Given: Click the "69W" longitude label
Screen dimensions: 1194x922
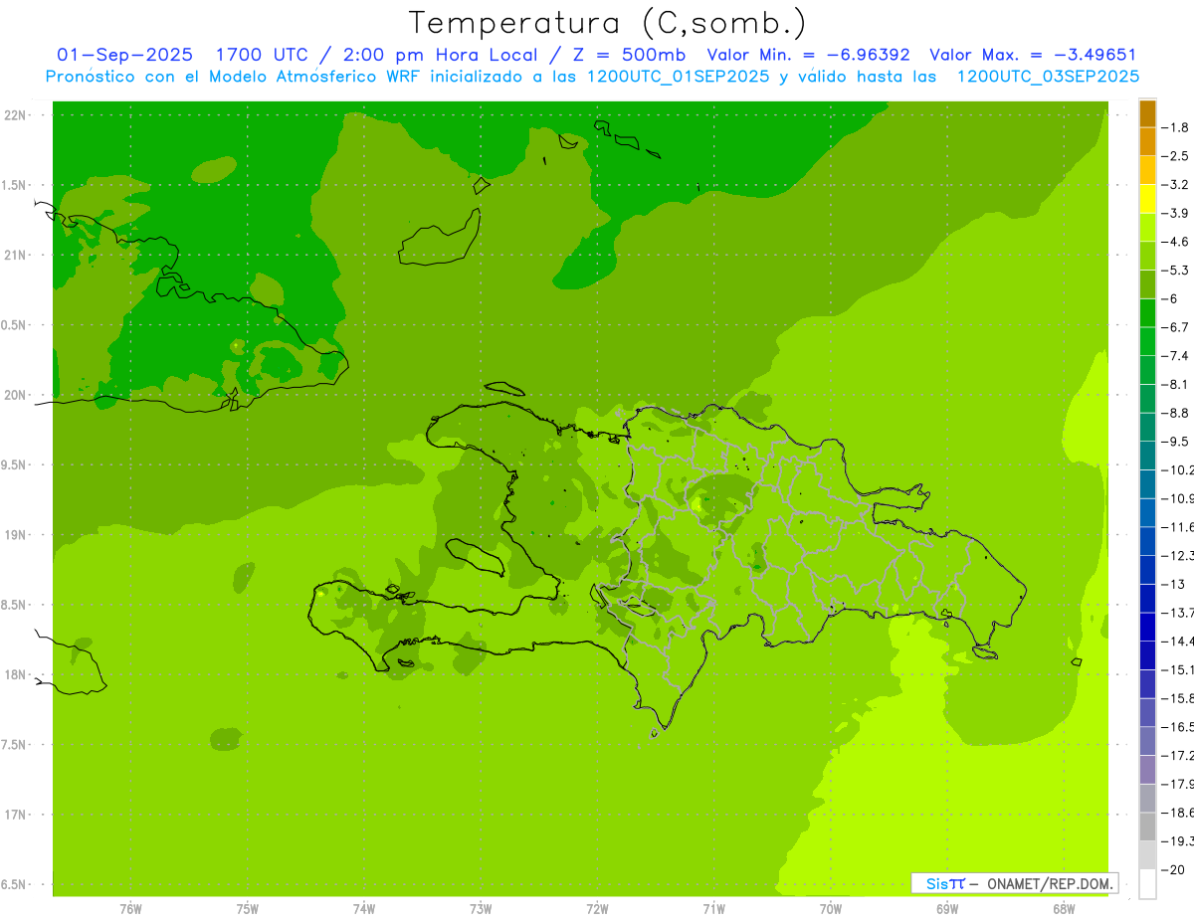Looking at the screenshot, I should [x=947, y=909].
